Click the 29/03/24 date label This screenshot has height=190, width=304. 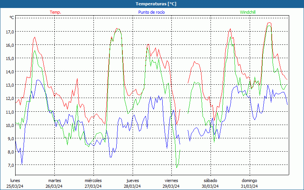(171, 186)
